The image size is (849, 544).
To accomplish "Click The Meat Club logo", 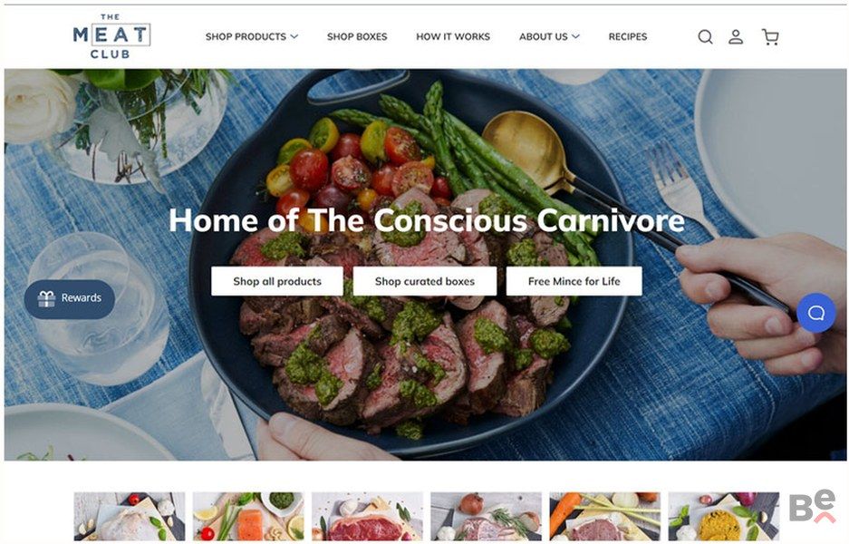I will coord(111,36).
